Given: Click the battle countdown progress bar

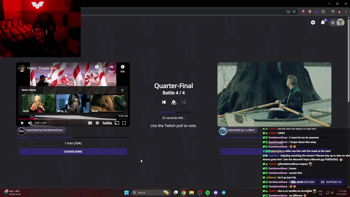Looking at the screenshot, I should point(173,112).
